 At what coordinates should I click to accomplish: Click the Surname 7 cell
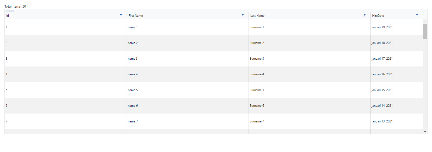[257, 121]
